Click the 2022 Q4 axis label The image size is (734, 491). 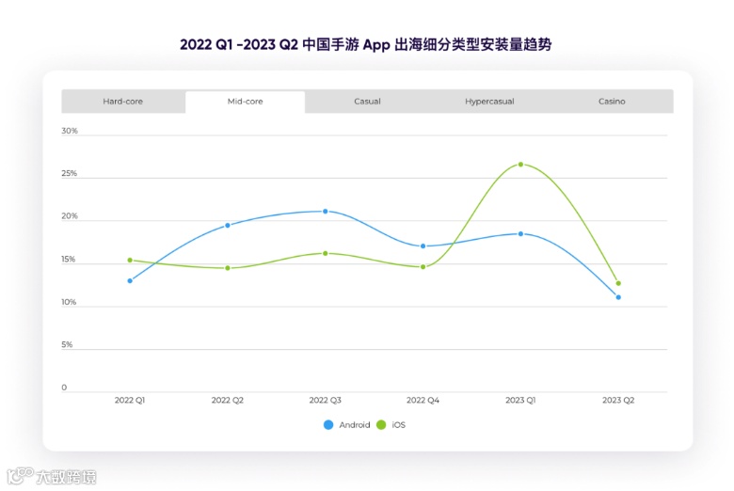coord(423,400)
